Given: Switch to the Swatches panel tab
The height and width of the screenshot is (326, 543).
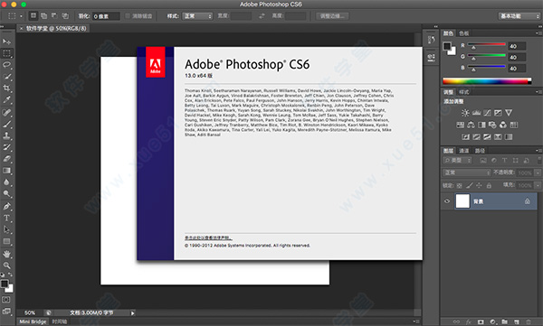Looking at the screenshot, I should pyautogui.click(x=463, y=33).
